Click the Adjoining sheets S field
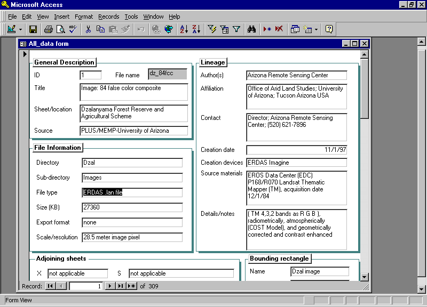This screenshot has width=427, height=307. pos(181,273)
